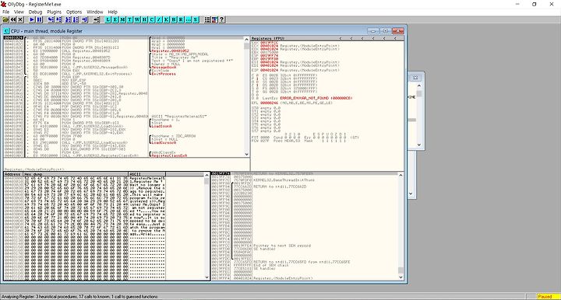Click the stack pane scroll-up arrow
Screen dimensions: 561x300
pyautogui.click(x=400, y=175)
